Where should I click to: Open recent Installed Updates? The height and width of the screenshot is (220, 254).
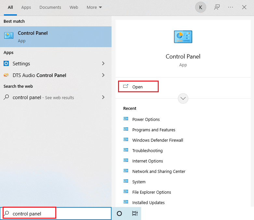coord(148,202)
